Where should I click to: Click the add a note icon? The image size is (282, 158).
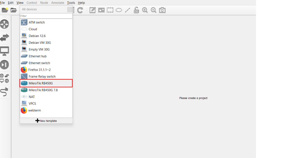tap(93, 10)
